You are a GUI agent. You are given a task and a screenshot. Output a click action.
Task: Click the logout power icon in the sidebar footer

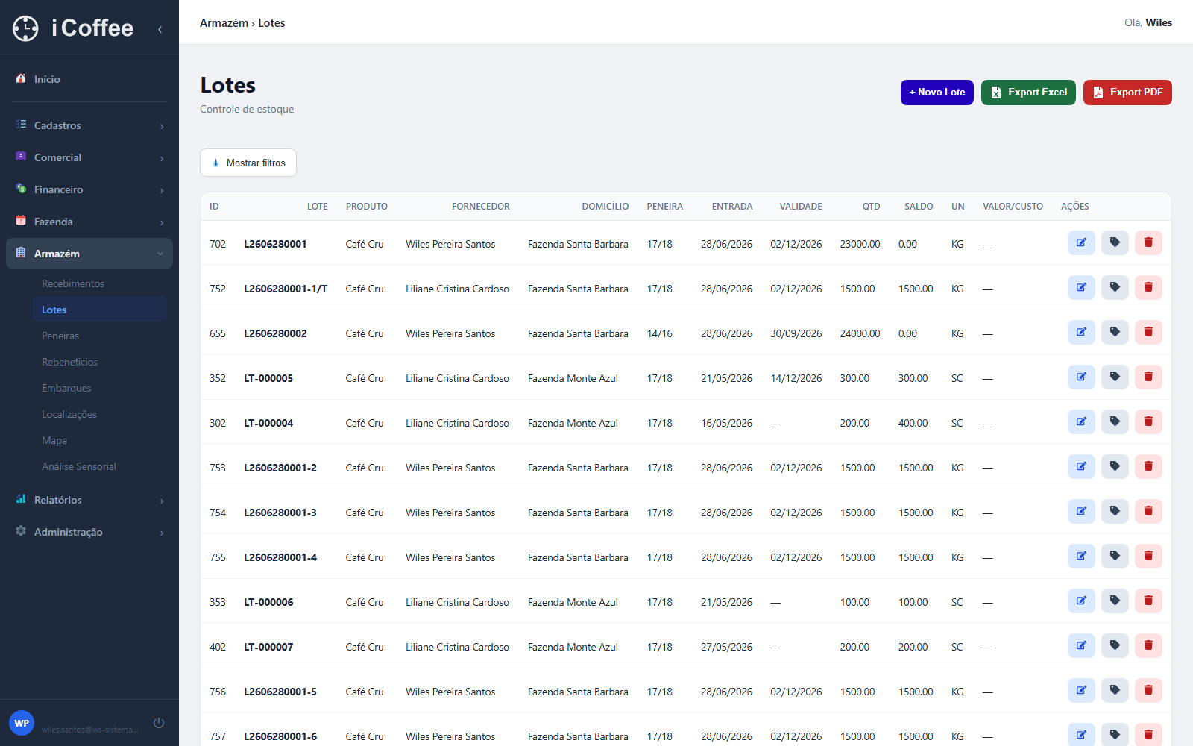[x=159, y=723]
